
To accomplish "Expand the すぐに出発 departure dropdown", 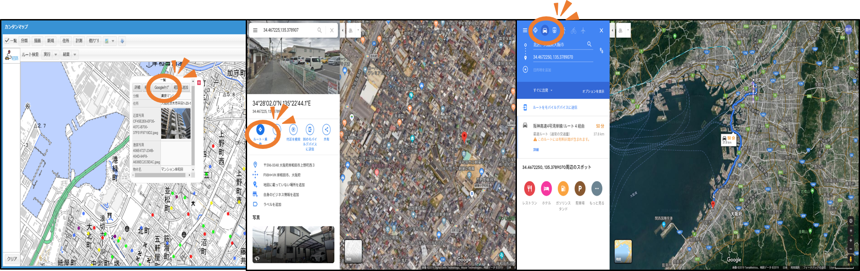I will tap(543, 90).
